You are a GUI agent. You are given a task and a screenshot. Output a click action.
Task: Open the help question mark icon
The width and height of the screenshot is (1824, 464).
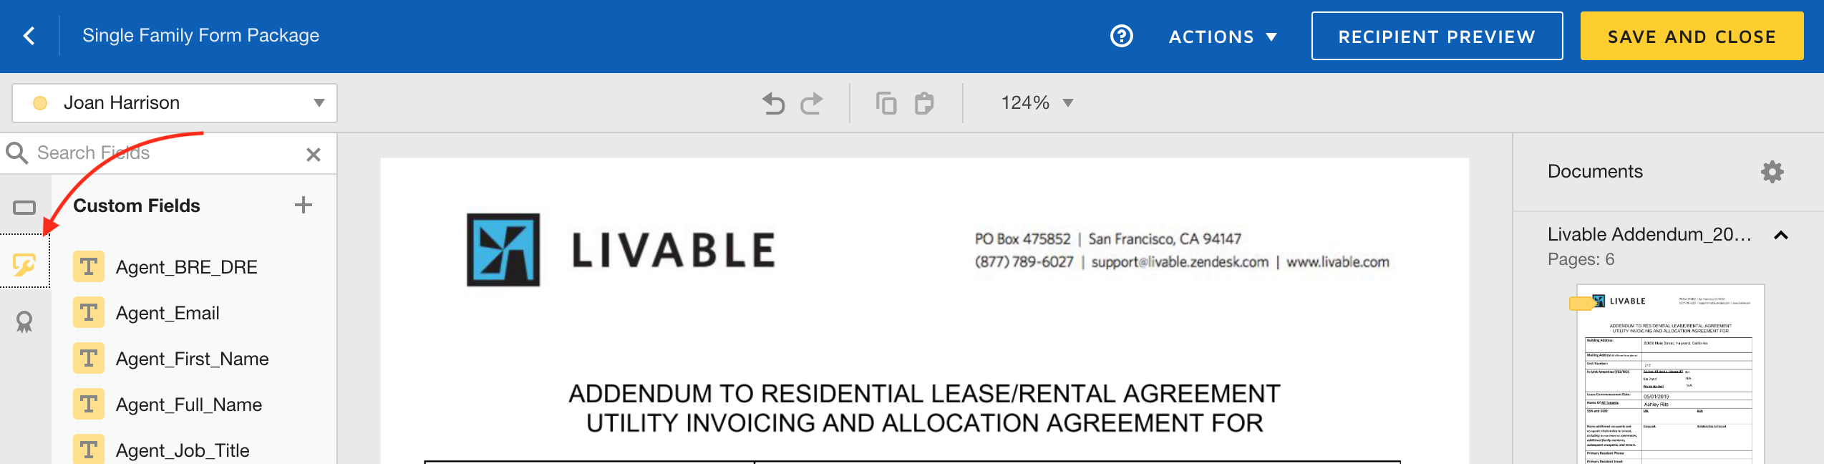(x=1121, y=36)
